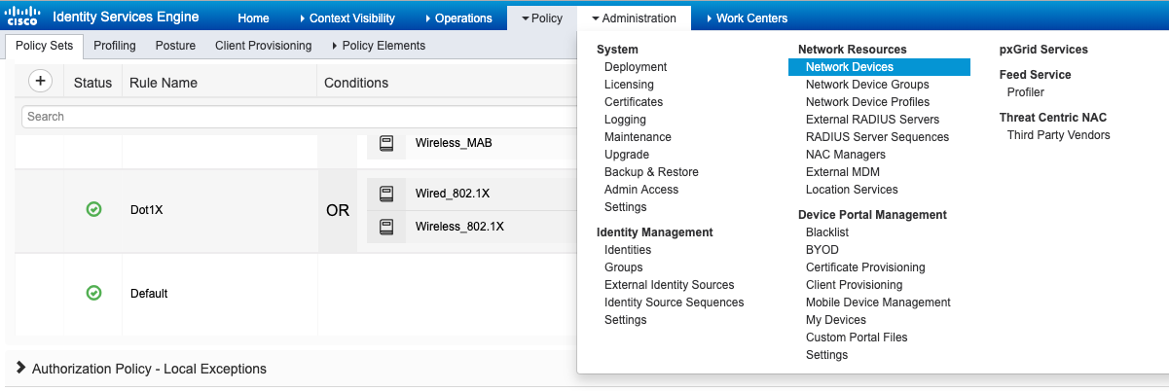Go to the Home tab

[x=253, y=18]
